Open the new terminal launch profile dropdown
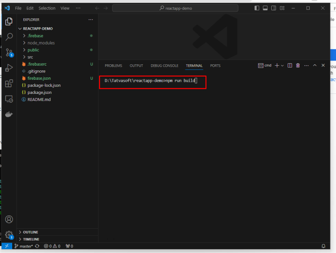Viewport: 336px width, 253px height. [283, 66]
